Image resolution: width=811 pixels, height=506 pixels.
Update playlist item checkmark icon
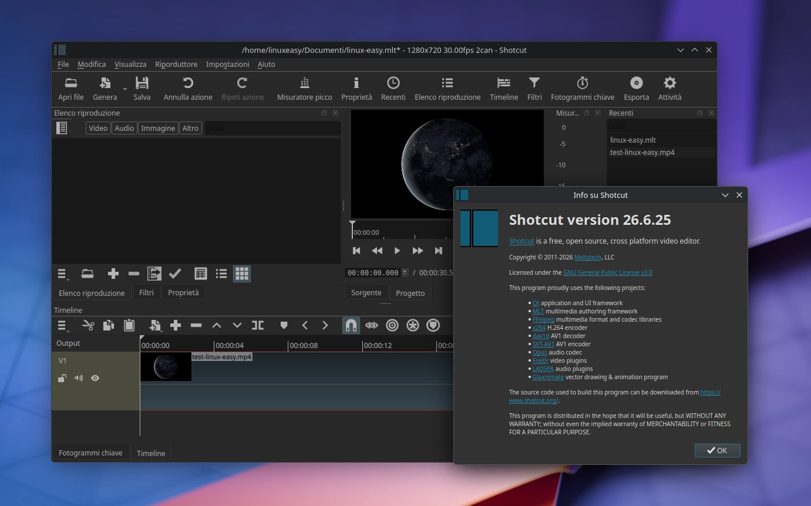(x=175, y=274)
